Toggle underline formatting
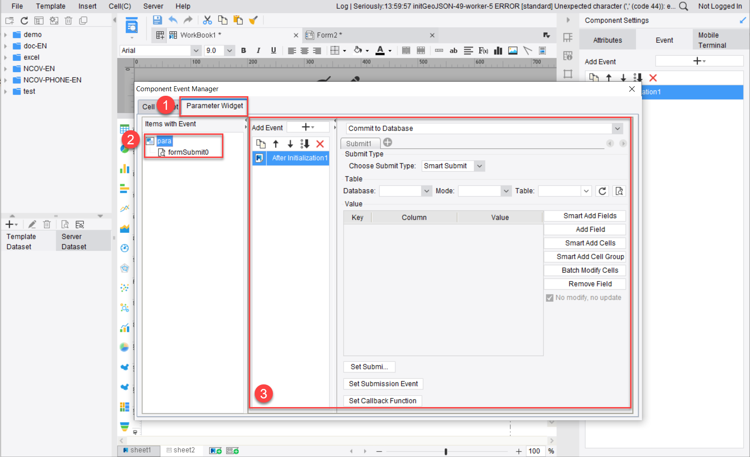This screenshot has height=457, width=750. 273,50
